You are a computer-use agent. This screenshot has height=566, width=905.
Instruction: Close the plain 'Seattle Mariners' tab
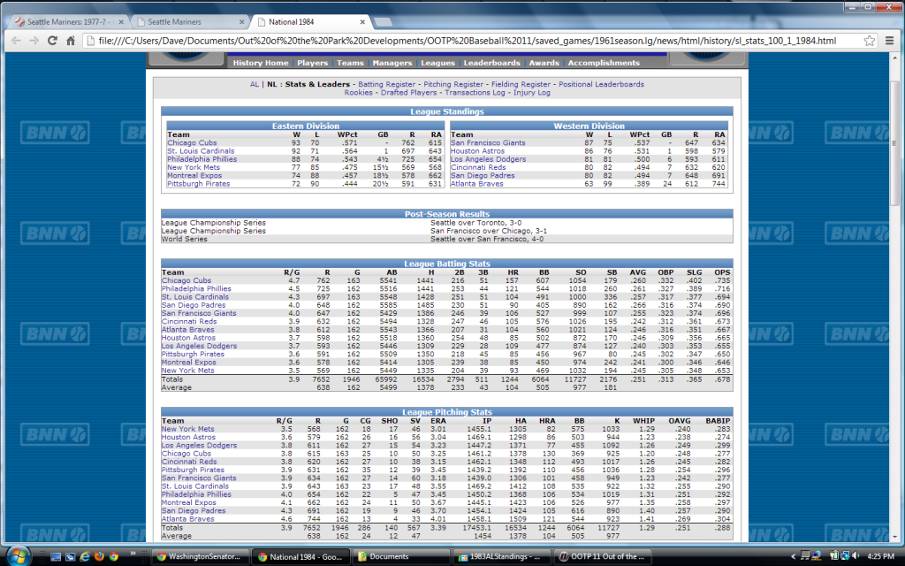(242, 22)
